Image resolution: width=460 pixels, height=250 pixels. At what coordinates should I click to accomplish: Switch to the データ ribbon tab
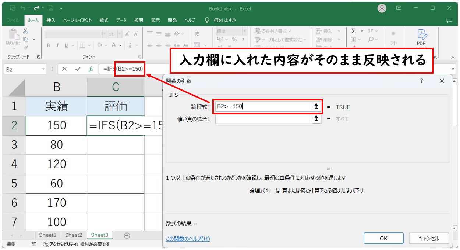[121, 20]
